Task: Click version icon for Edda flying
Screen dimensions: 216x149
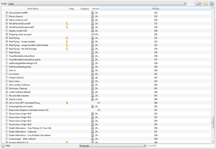Action: click(x=92, y=52)
